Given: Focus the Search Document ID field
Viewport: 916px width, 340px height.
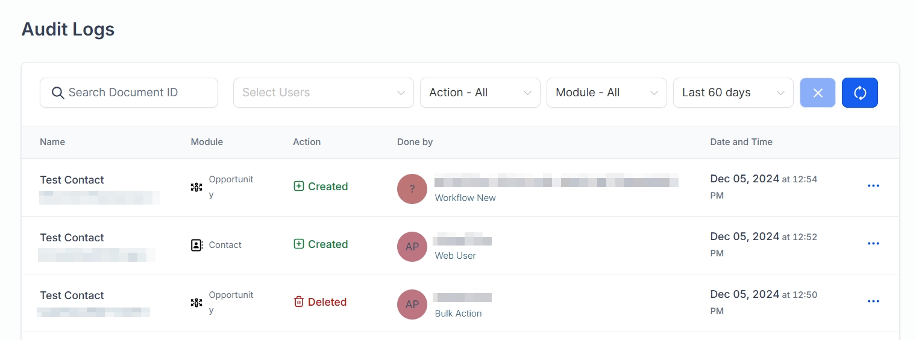Looking at the screenshot, I should pyautogui.click(x=136, y=93).
